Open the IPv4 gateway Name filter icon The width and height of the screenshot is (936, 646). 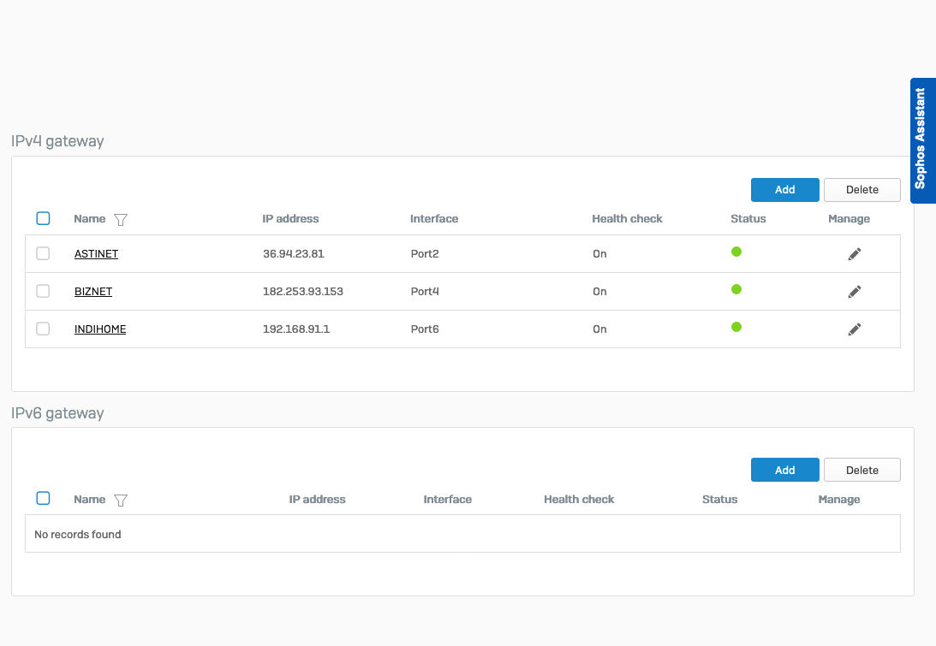point(121,220)
